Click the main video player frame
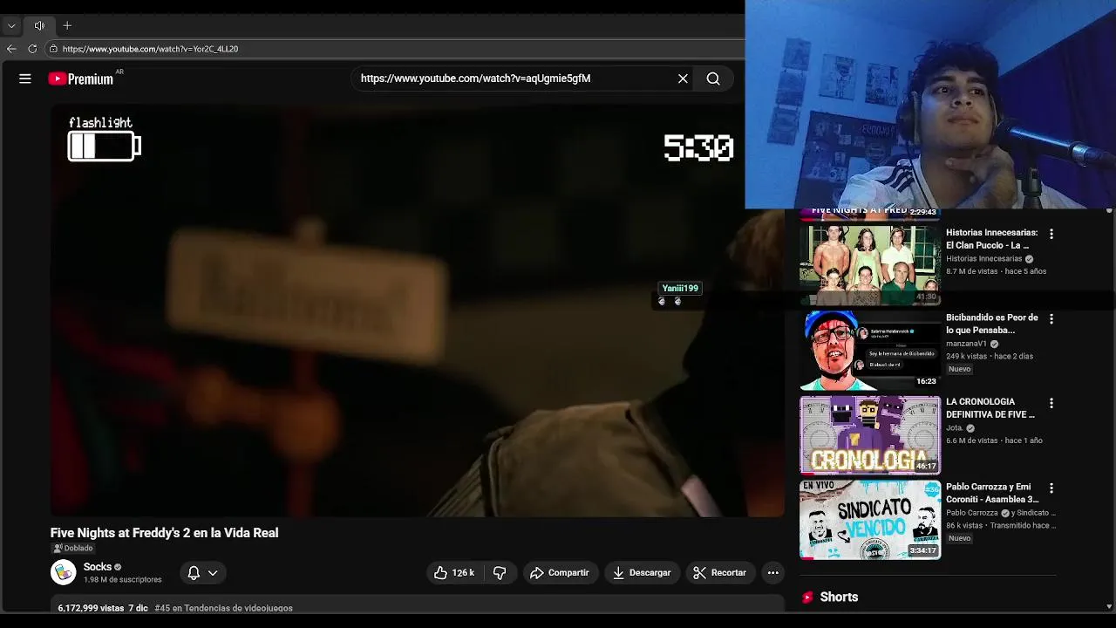 pos(417,311)
